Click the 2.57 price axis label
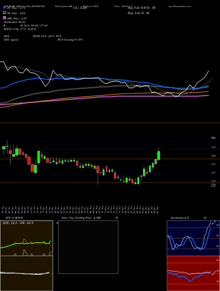220x291 pixels. coord(213,172)
